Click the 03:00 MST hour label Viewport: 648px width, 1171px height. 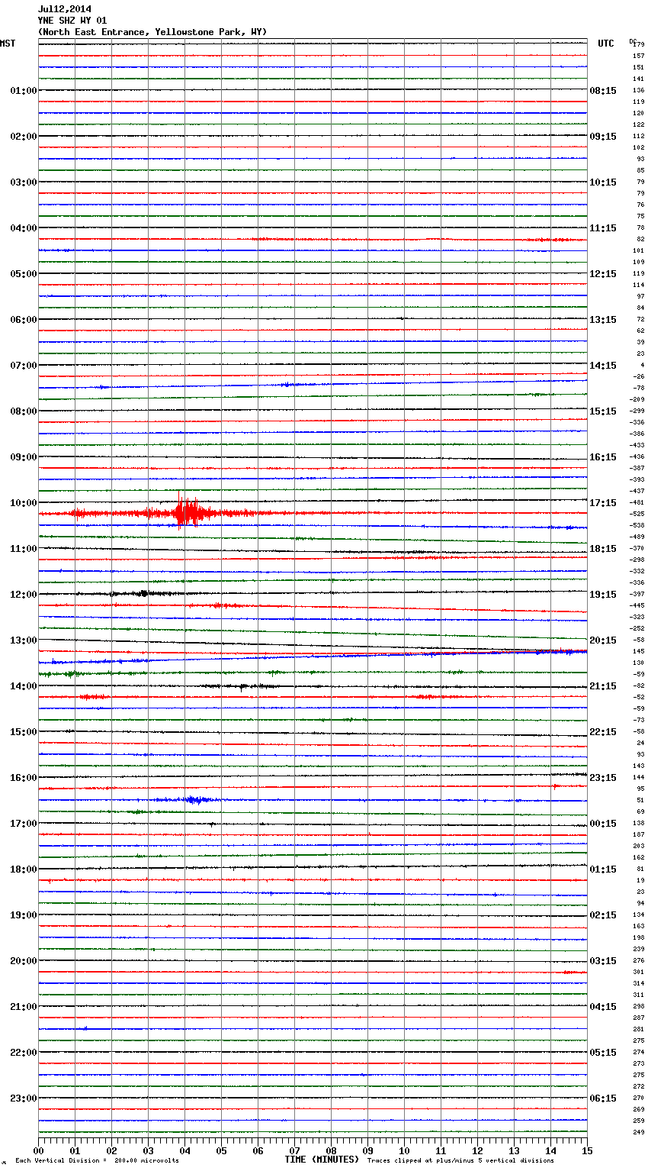pyautogui.click(x=24, y=182)
